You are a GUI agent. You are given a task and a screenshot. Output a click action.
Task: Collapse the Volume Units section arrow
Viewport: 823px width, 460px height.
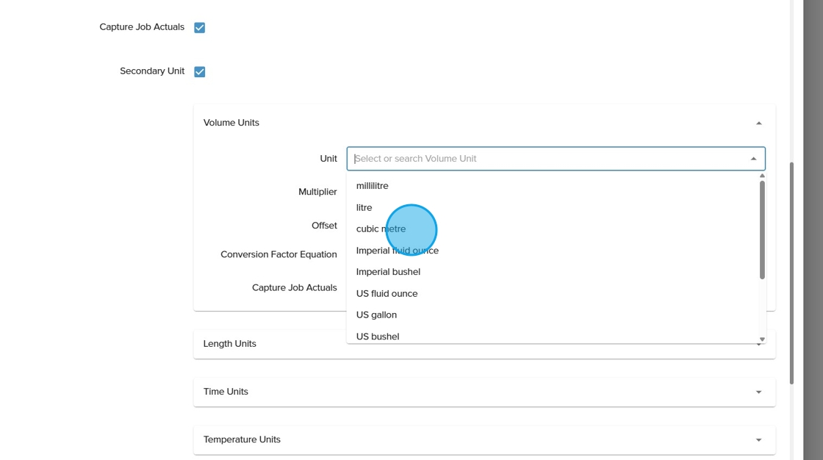758,123
